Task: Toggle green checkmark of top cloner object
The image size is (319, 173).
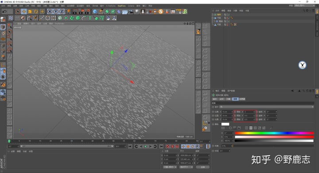Action: 229,15
